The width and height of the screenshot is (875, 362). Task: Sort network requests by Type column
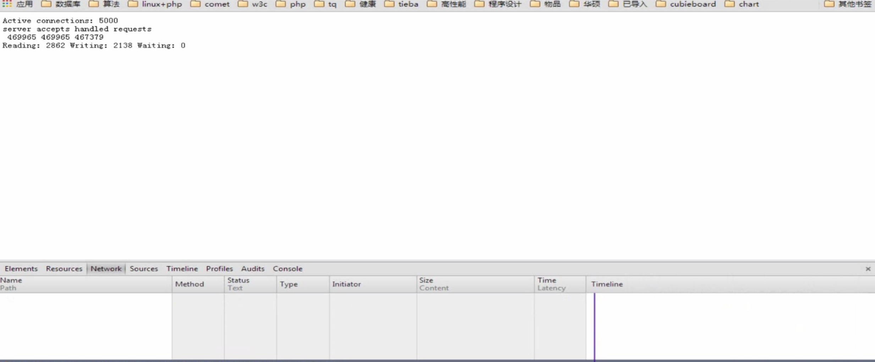303,284
